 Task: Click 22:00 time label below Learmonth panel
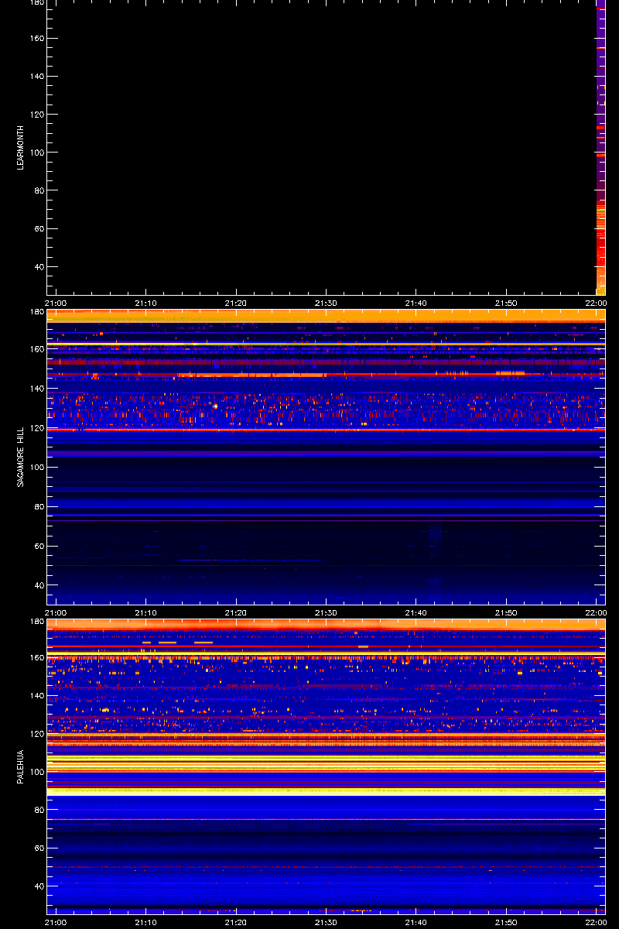click(596, 303)
